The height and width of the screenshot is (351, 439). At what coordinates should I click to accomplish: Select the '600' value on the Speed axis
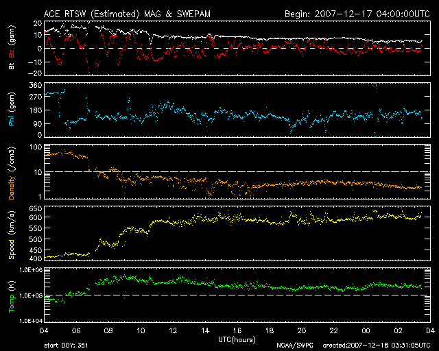pos(35,217)
